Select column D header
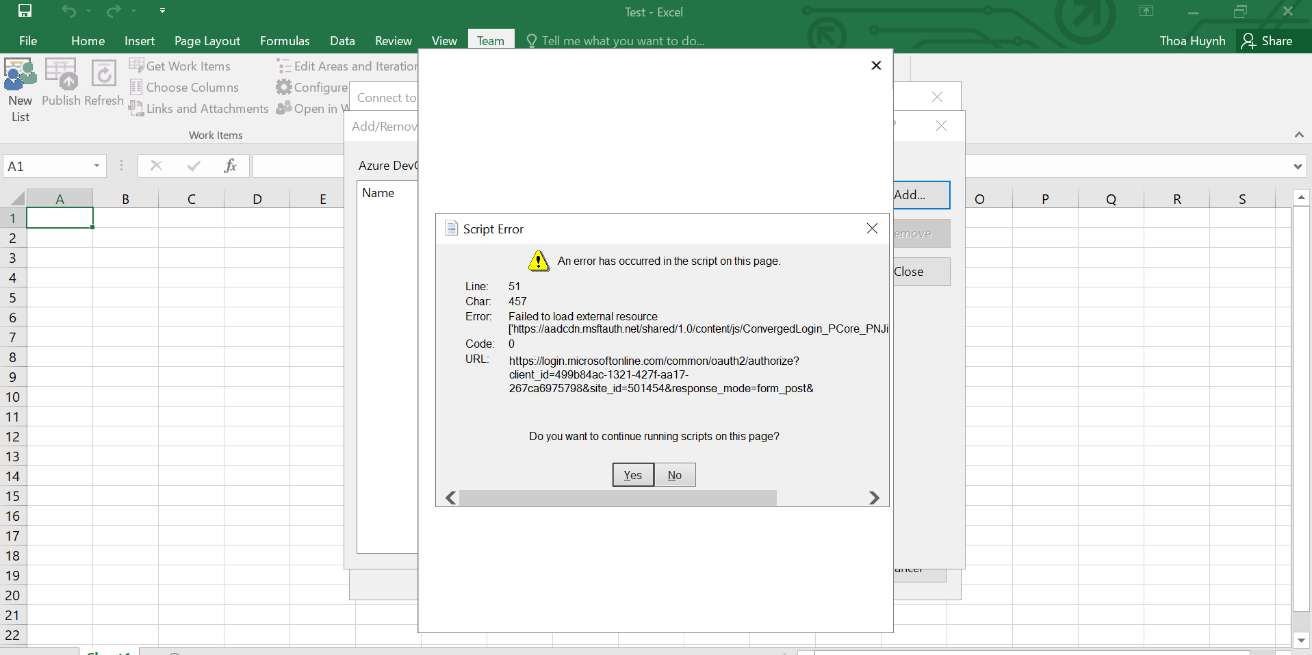Viewport: 1312px width, 655px height. (x=257, y=199)
